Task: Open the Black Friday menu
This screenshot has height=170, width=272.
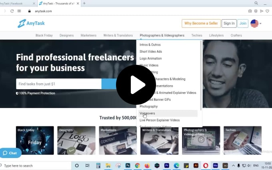Action: click(x=44, y=35)
